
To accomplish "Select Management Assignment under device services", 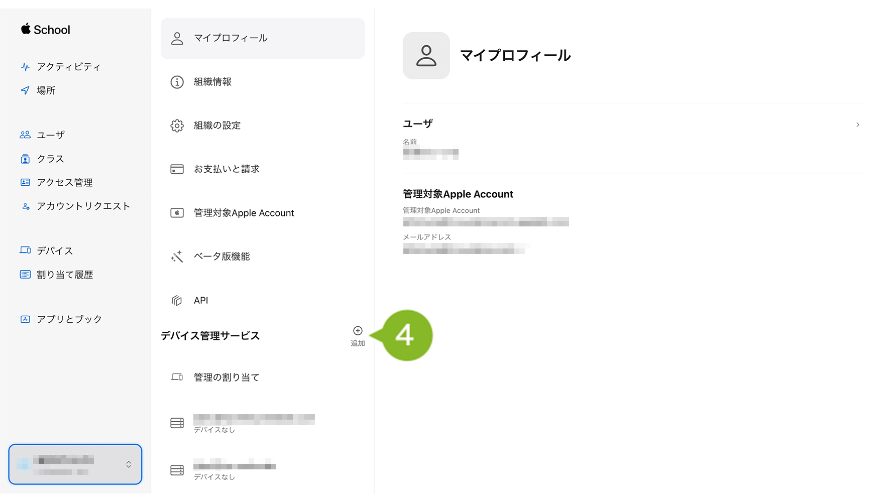I will click(227, 378).
